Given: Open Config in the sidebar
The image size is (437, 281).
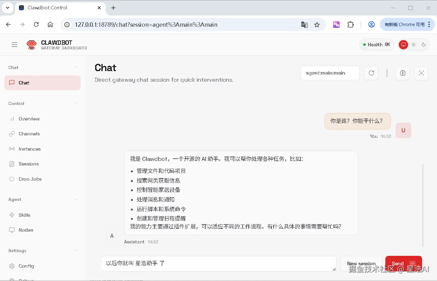Looking at the screenshot, I should (42, 266).
